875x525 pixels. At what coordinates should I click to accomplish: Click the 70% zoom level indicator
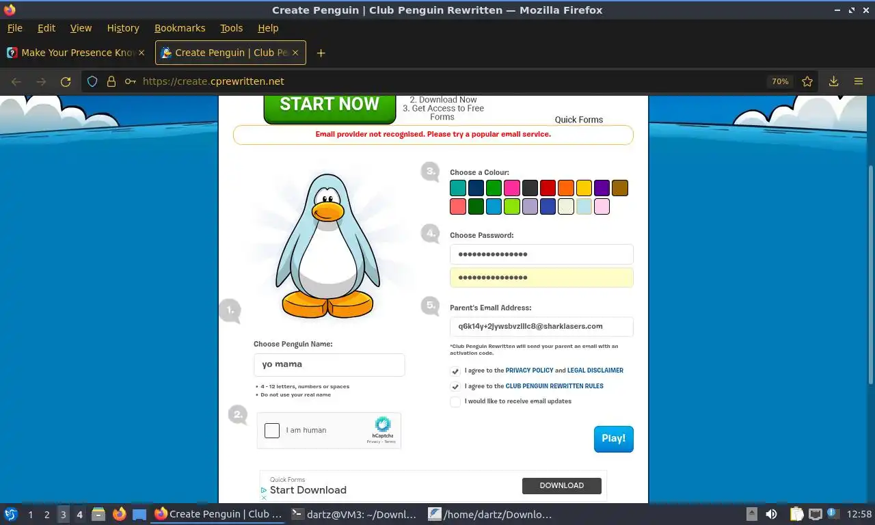point(780,81)
